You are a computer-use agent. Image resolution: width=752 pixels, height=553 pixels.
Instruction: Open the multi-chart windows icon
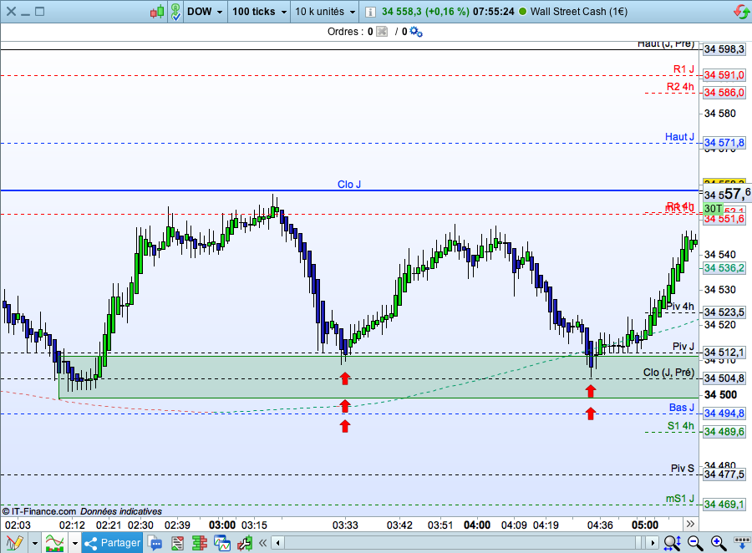click(222, 543)
